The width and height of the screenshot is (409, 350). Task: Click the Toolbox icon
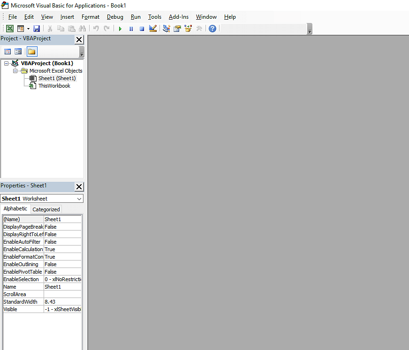(x=199, y=29)
